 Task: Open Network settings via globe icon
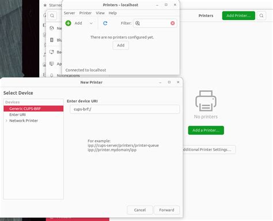tap(52, 28)
